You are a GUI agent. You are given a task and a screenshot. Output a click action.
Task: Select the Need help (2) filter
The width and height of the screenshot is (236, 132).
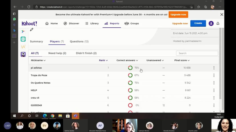tap(57, 53)
